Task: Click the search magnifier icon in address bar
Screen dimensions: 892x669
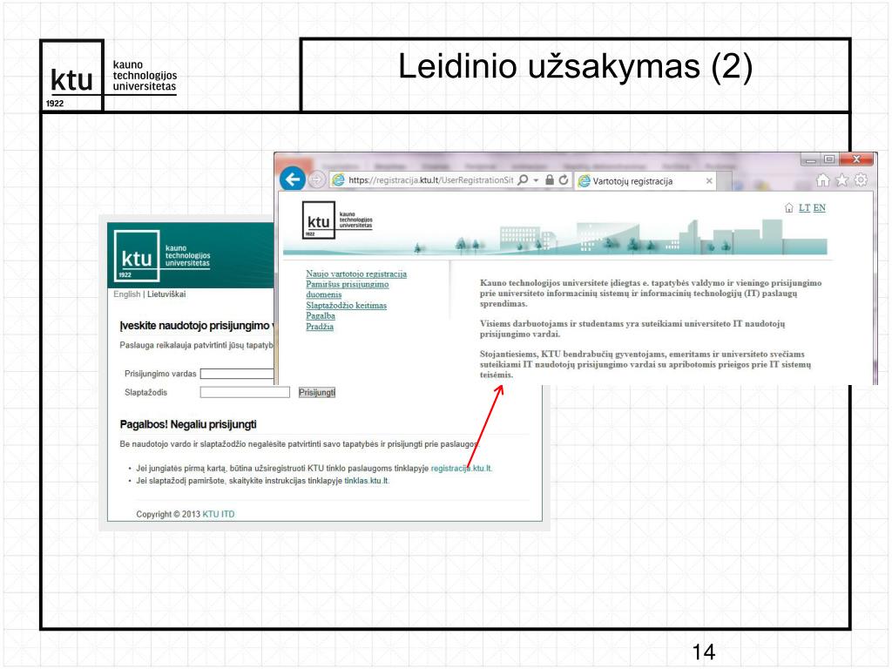Action: click(523, 179)
